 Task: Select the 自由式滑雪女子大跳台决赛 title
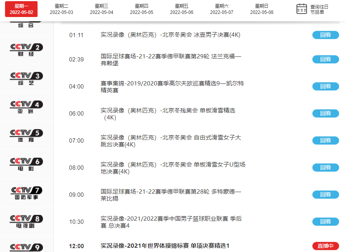pos(171,141)
